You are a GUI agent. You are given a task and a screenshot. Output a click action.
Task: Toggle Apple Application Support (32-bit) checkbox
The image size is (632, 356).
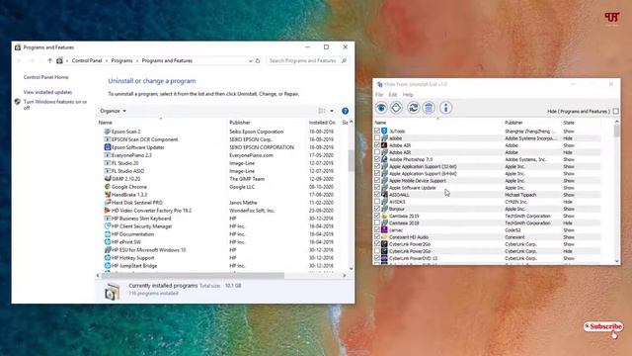pyautogui.click(x=377, y=167)
